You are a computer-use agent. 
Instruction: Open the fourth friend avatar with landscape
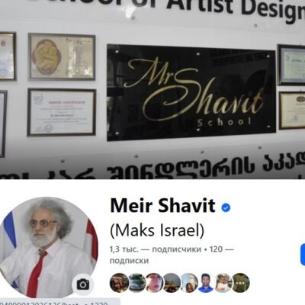pos(172,283)
